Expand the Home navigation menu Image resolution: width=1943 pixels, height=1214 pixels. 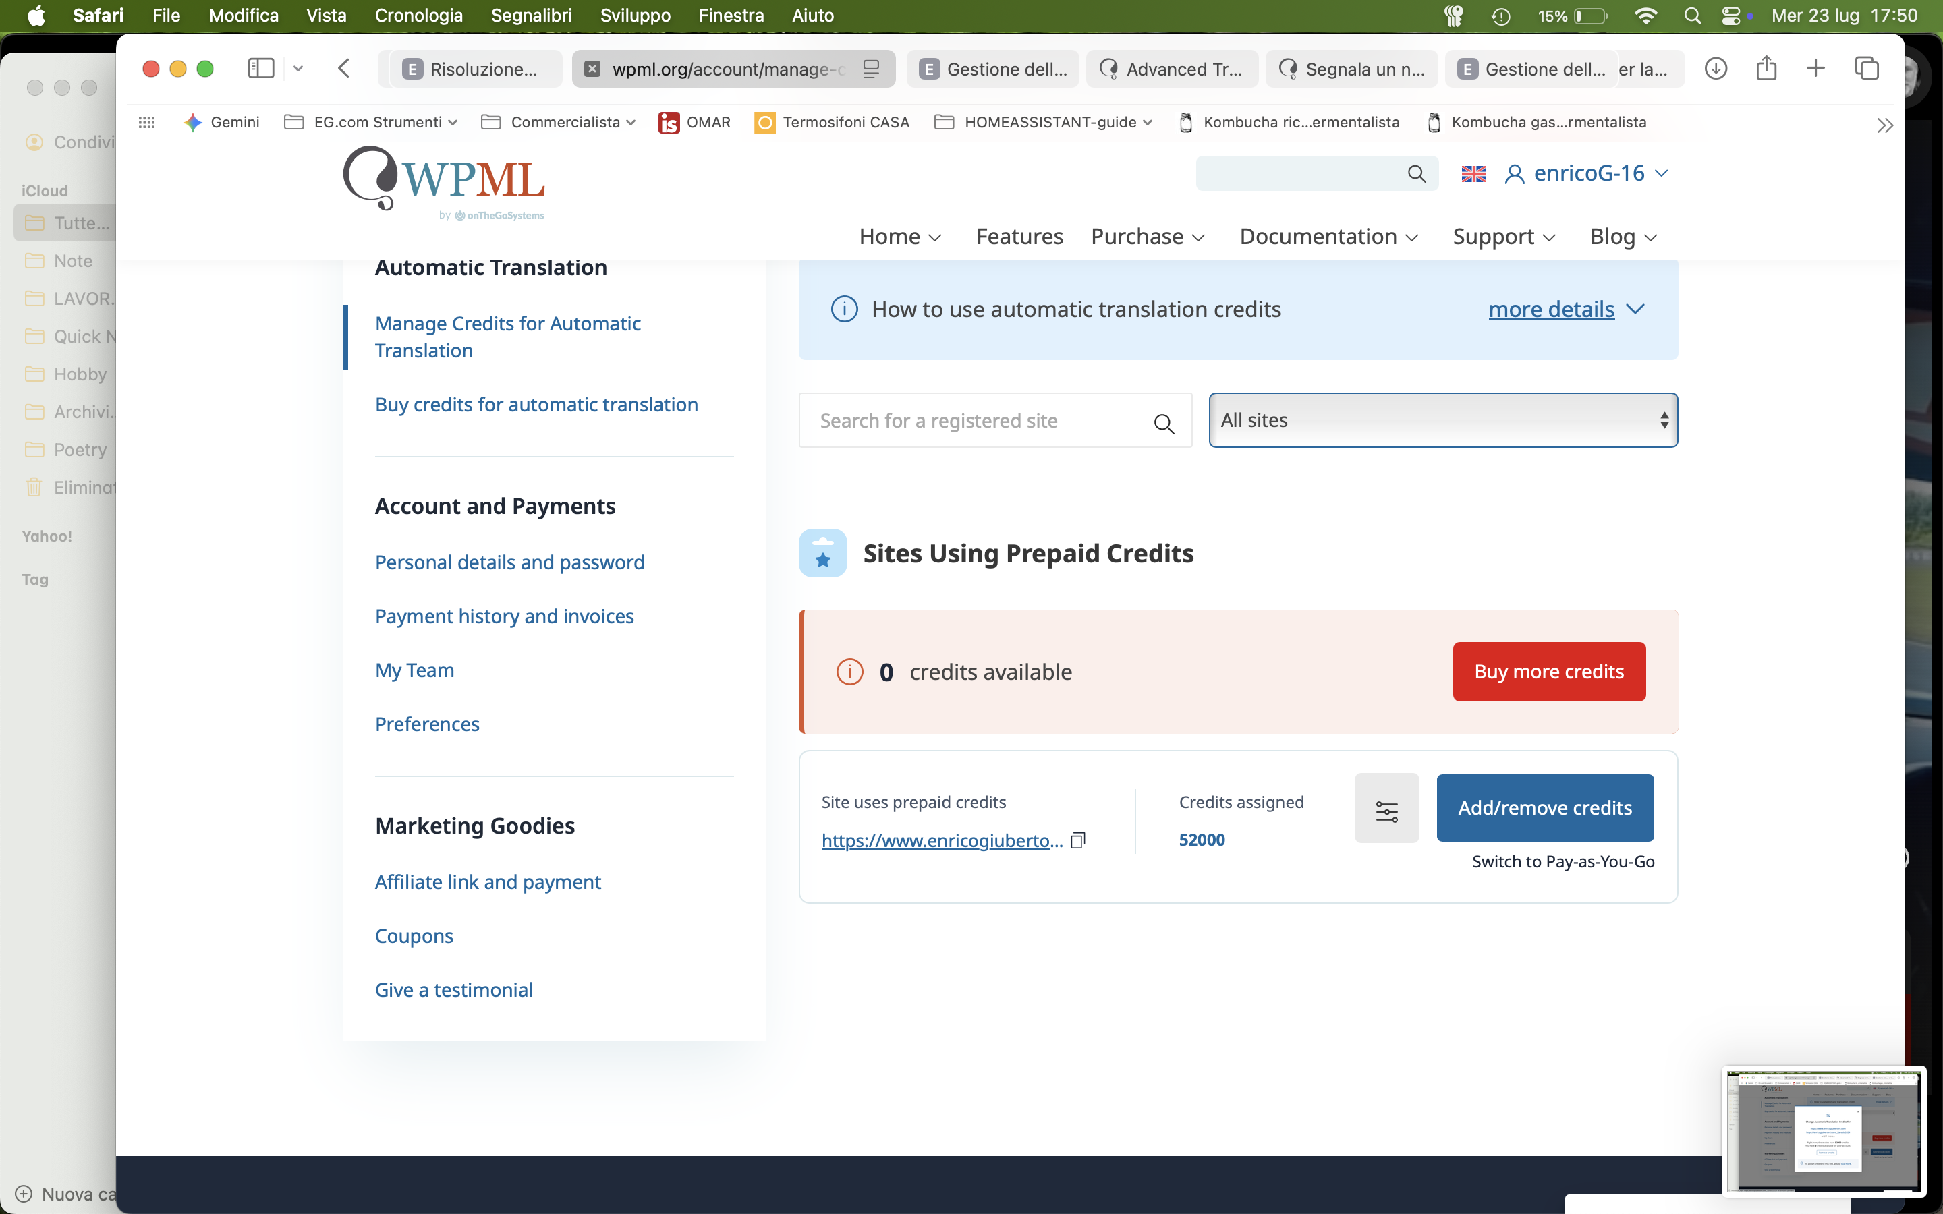[x=899, y=237]
